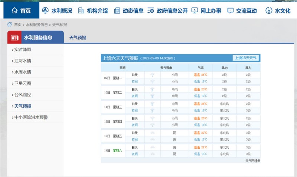The height and width of the screenshot is (177, 297).
Task: Click 低温 16℃ for 13日
Action: pos(200,139)
